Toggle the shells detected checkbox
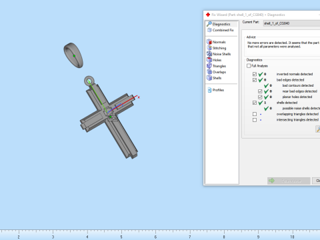 tap(255, 103)
